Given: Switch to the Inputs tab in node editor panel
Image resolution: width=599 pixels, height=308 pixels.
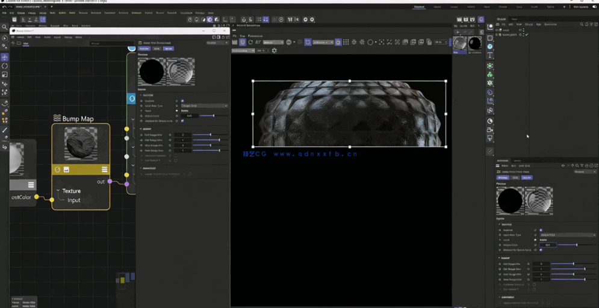Looking at the screenshot, I should pos(168,49).
